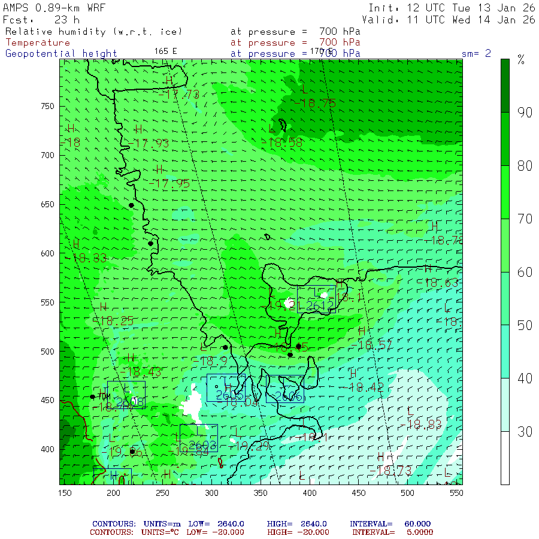The image size is (539, 539).
Task: Click the blue 'Geopotential height' label
Action: click(61, 54)
